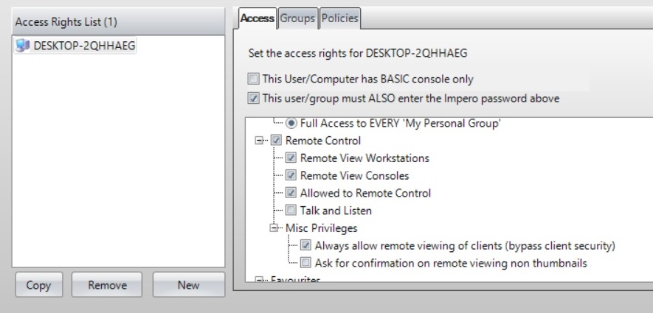Select the Access tab
Viewport: 653px width, 313px height.
click(x=258, y=18)
